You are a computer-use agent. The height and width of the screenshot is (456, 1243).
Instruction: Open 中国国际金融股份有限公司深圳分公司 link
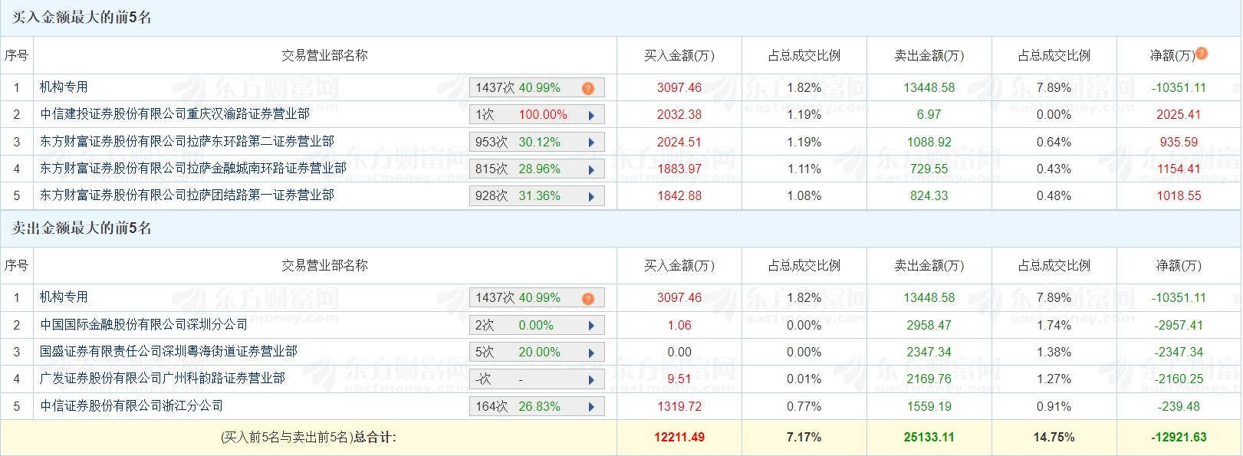point(144,325)
